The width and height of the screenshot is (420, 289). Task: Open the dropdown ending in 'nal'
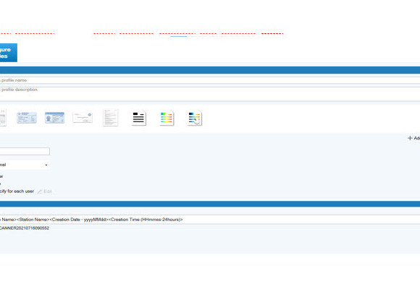(x=25, y=165)
